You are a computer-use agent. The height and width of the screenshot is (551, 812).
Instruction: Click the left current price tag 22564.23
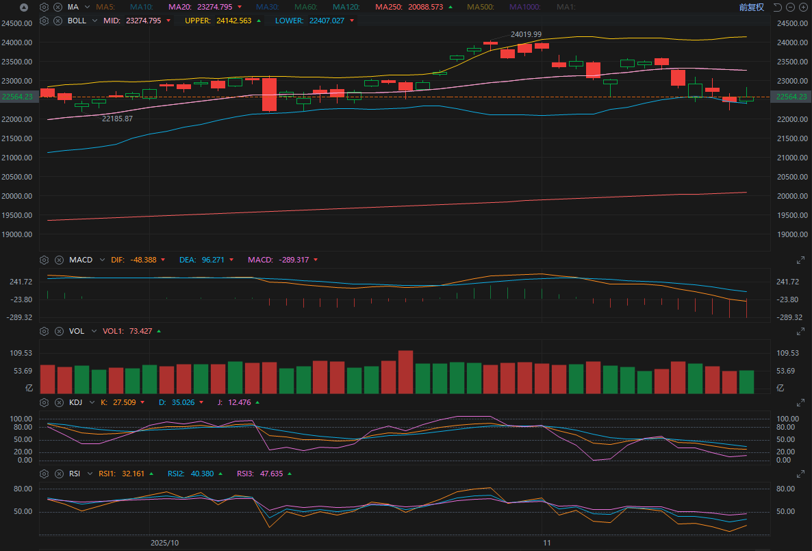[x=18, y=97]
